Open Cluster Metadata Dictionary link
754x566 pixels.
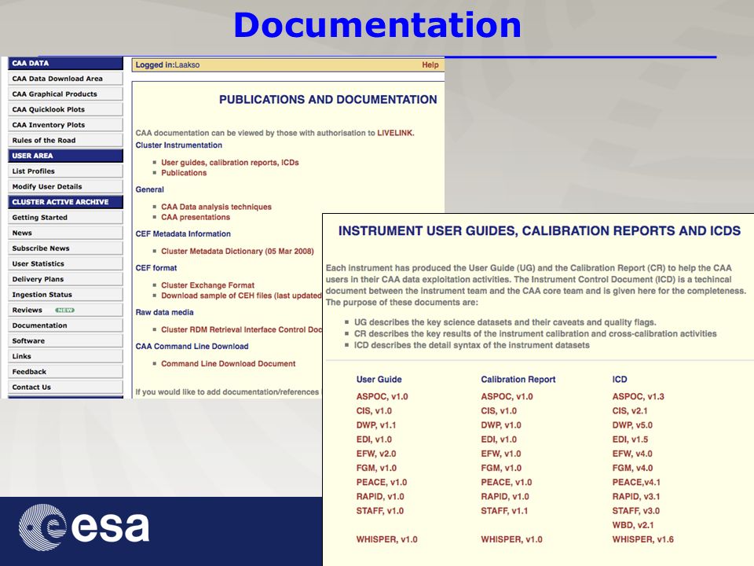tap(237, 252)
